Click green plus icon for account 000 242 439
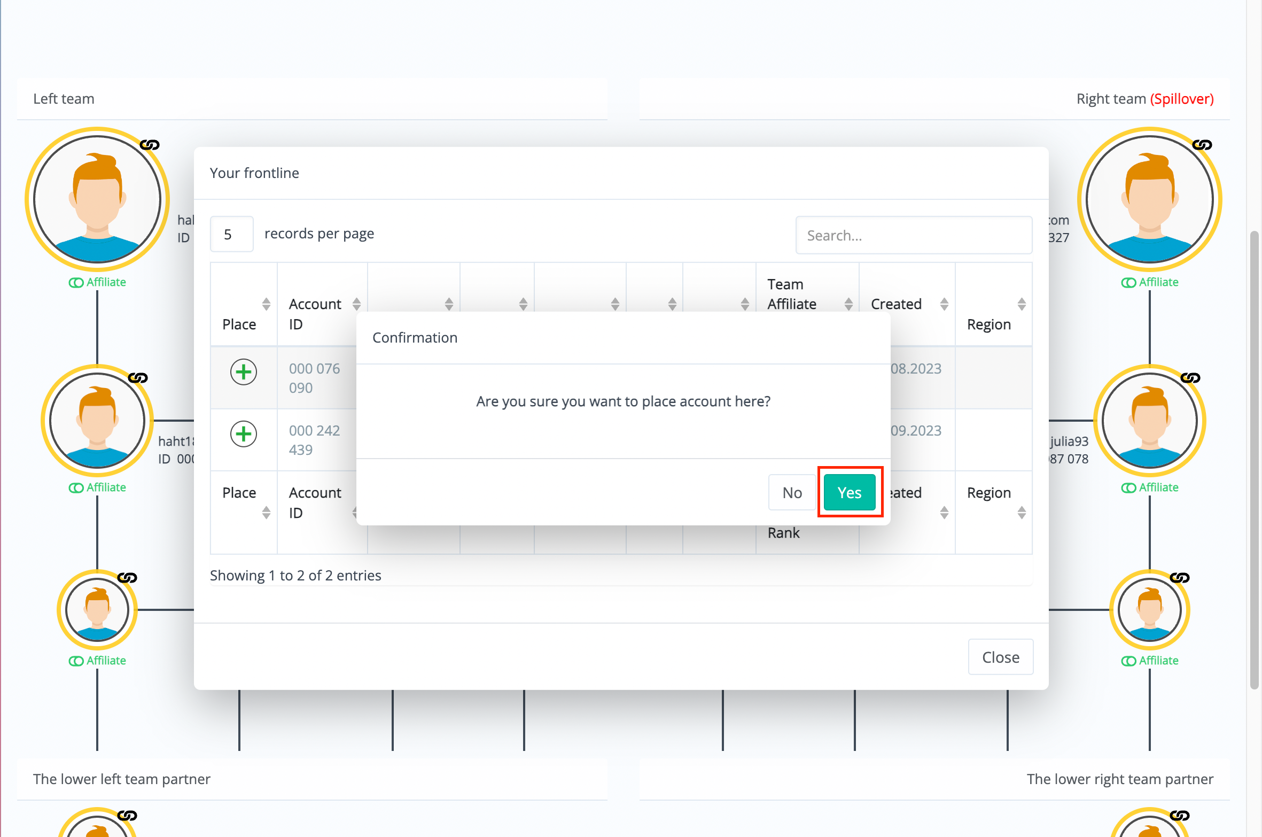1262x837 pixels. (243, 433)
